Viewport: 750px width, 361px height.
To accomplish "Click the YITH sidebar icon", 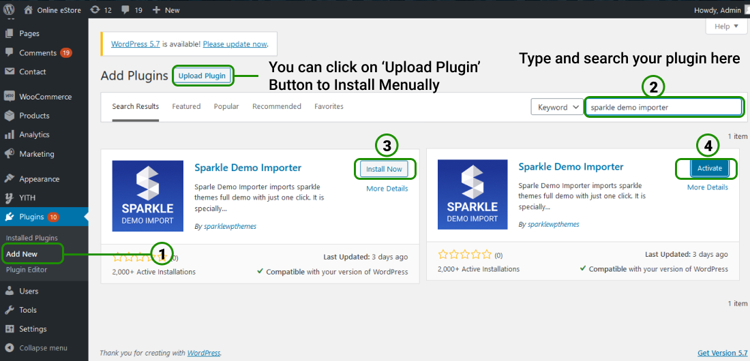I will click(x=10, y=198).
